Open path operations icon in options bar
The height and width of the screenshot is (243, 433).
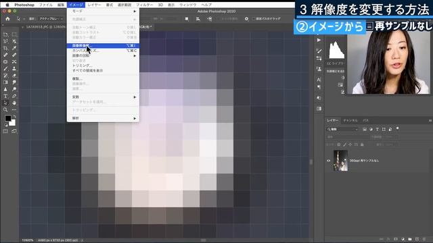(x=187, y=19)
